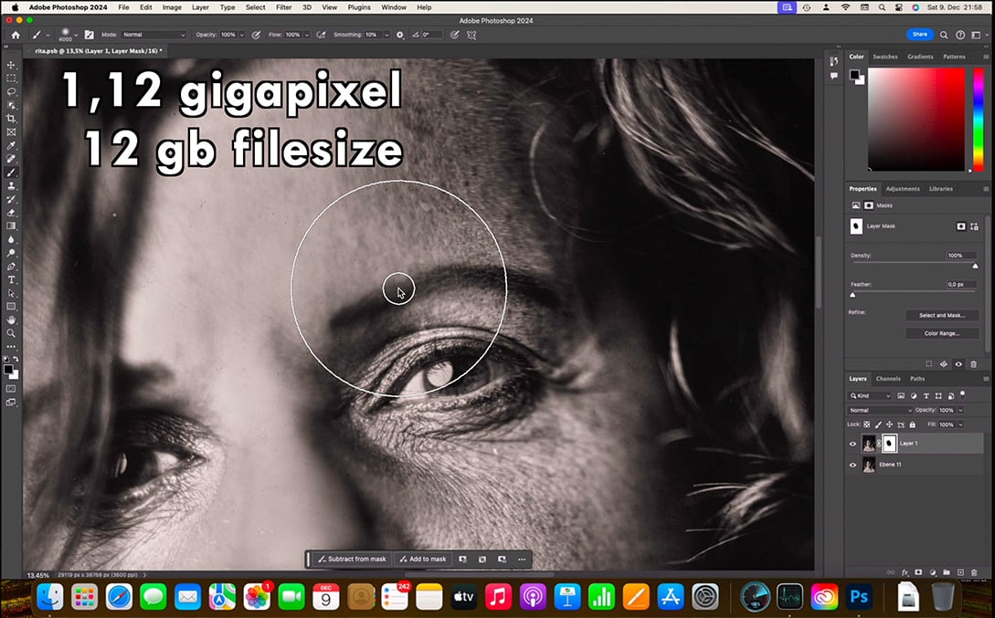The height and width of the screenshot is (618, 995).
Task: Toggle the lock all layer option
Action: tap(912, 424)
